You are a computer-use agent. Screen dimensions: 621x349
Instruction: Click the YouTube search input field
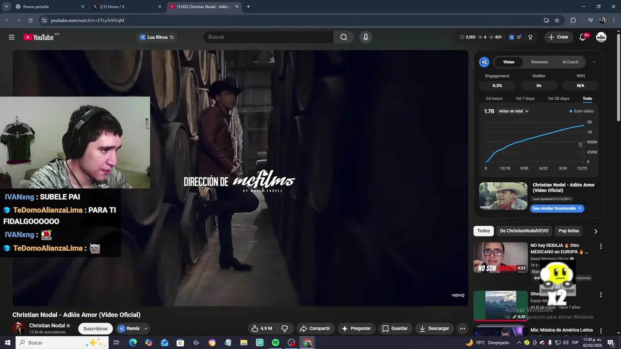(x=268, y=37)
